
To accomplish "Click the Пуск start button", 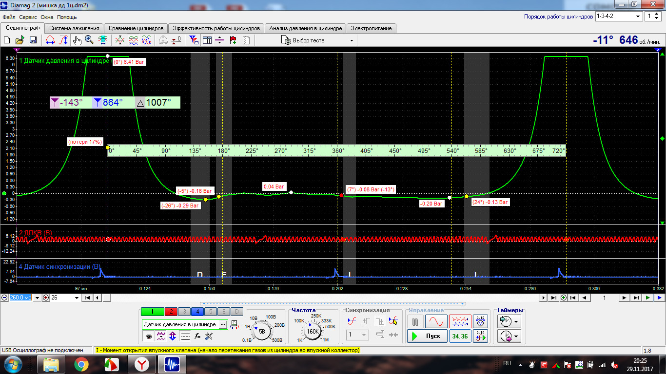I will (x=428, y=336).
